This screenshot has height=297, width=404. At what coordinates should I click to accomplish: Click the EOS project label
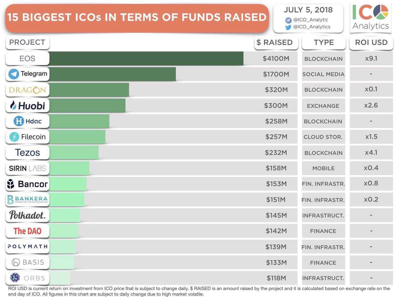(27, 59)
